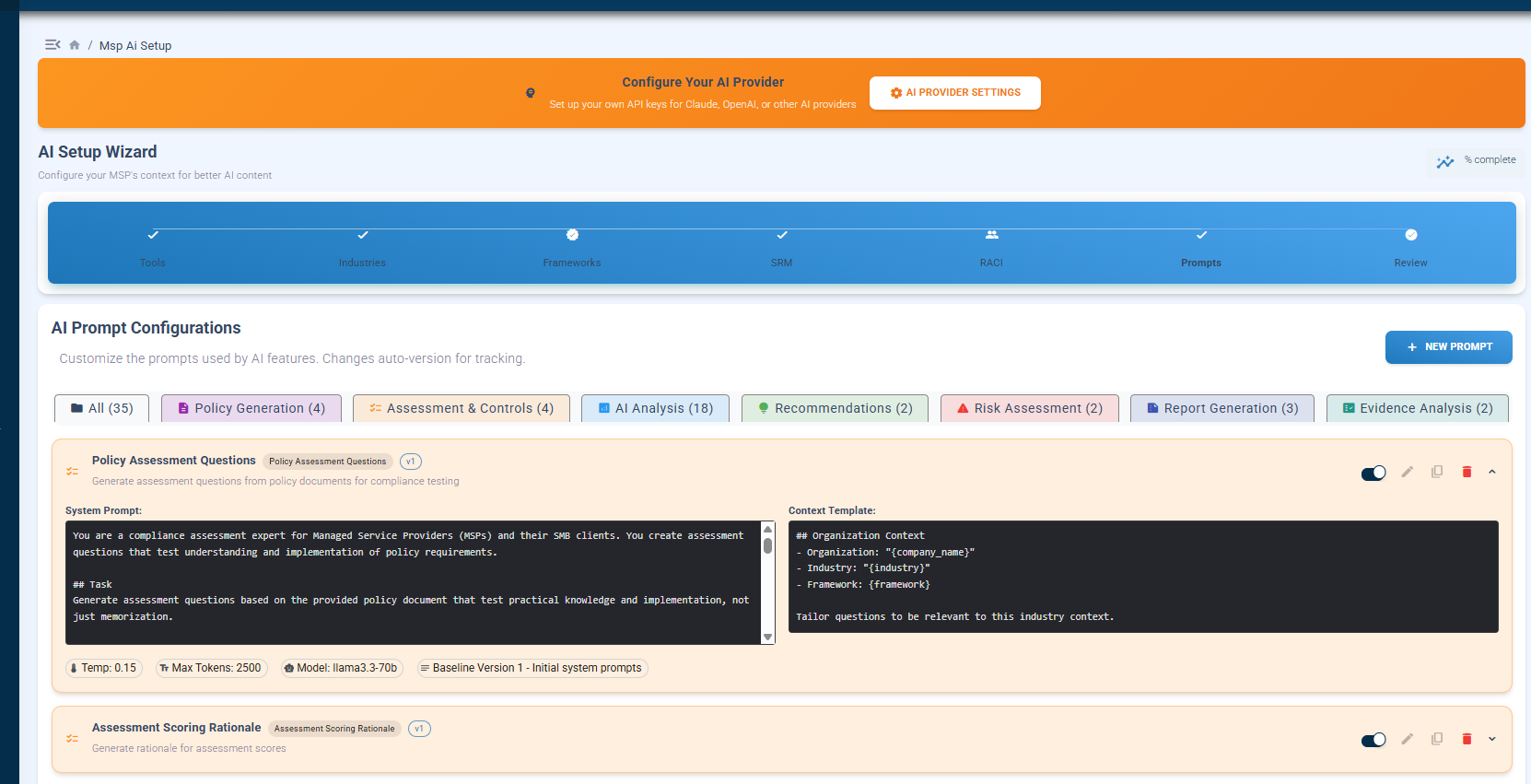The height and width of the screenshot is (784, 1531).
Task: Click the progress chart icon near % complete
Action: tap(1445, 162)
